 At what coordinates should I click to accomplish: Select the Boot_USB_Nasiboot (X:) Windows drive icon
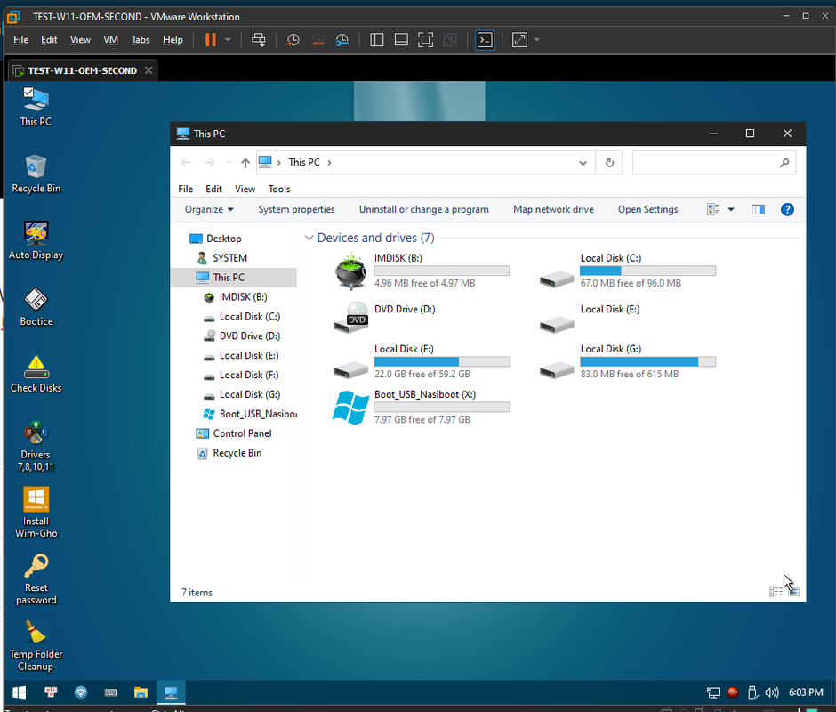350,408
